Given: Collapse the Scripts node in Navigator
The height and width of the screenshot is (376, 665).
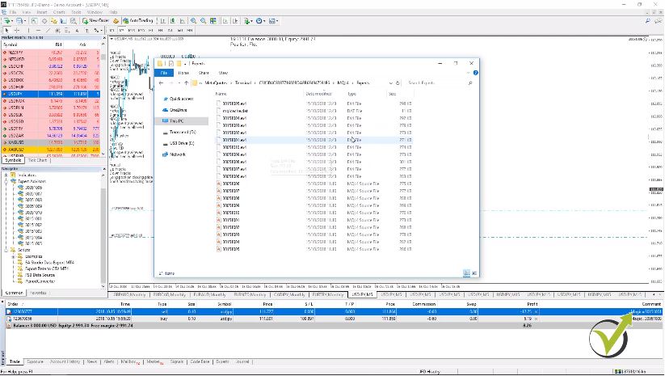Looking at the screenshot, I should [x=6, y=250].
